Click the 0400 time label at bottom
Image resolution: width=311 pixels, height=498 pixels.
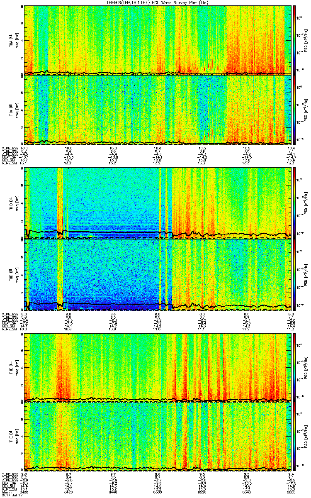tap(25, 491)
